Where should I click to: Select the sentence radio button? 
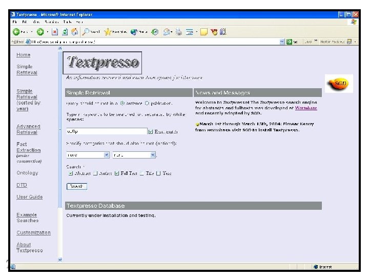(122, 103)
